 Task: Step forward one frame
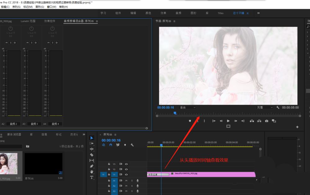[x=236, y=121]
